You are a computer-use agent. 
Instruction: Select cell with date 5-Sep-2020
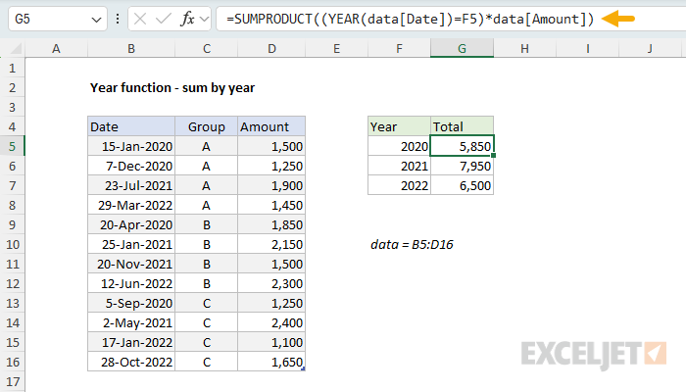(131, 303)
